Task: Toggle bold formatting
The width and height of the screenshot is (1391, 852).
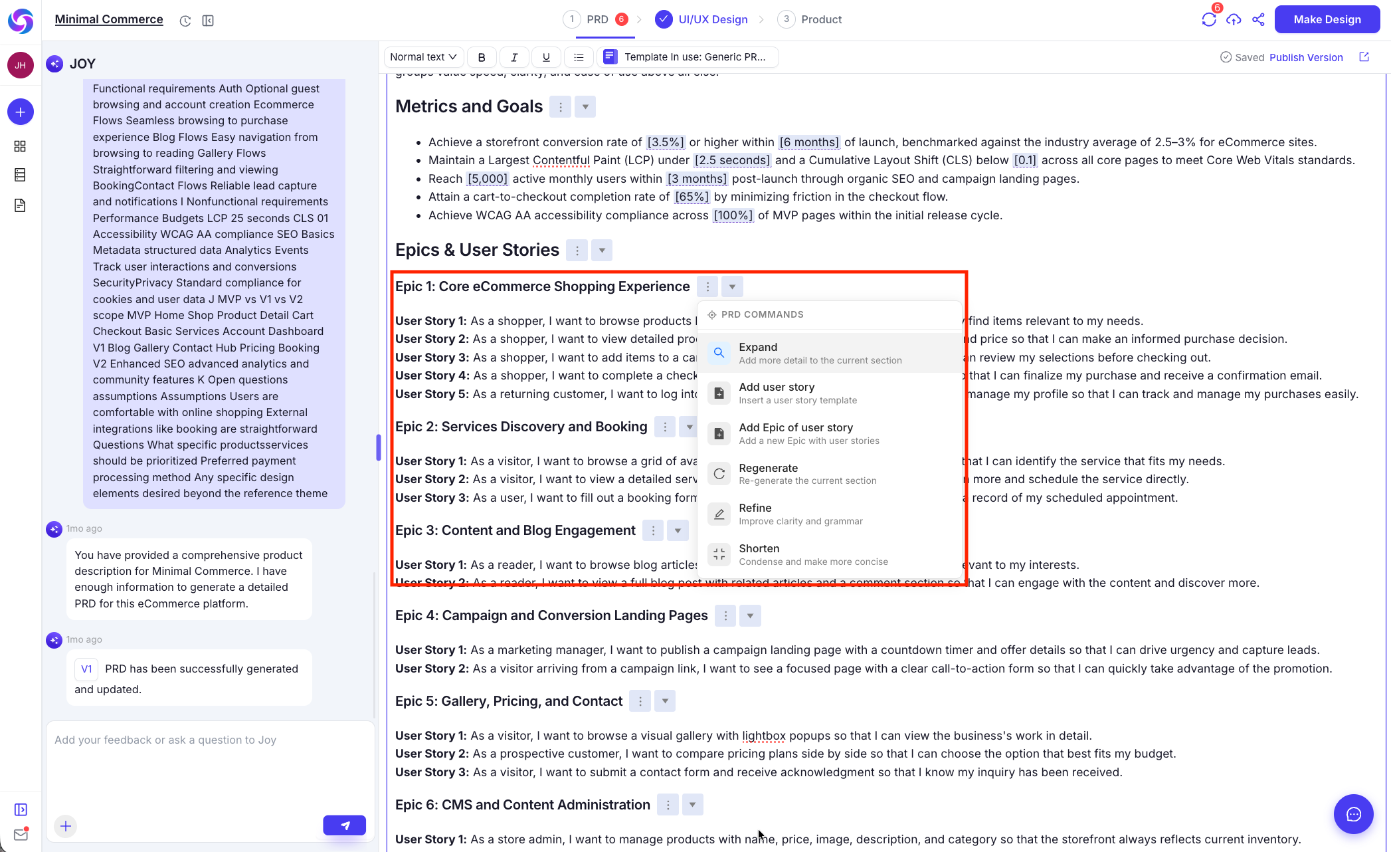Action: (x=482, y=57)
